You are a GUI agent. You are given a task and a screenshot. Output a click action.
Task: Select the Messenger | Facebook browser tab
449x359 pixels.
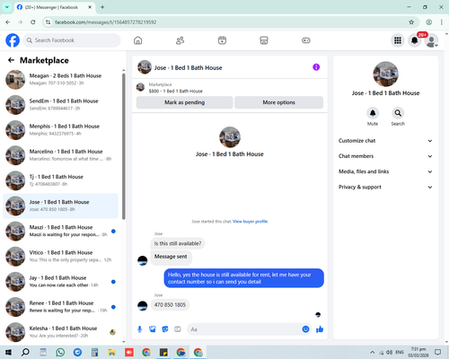[55, 7]
